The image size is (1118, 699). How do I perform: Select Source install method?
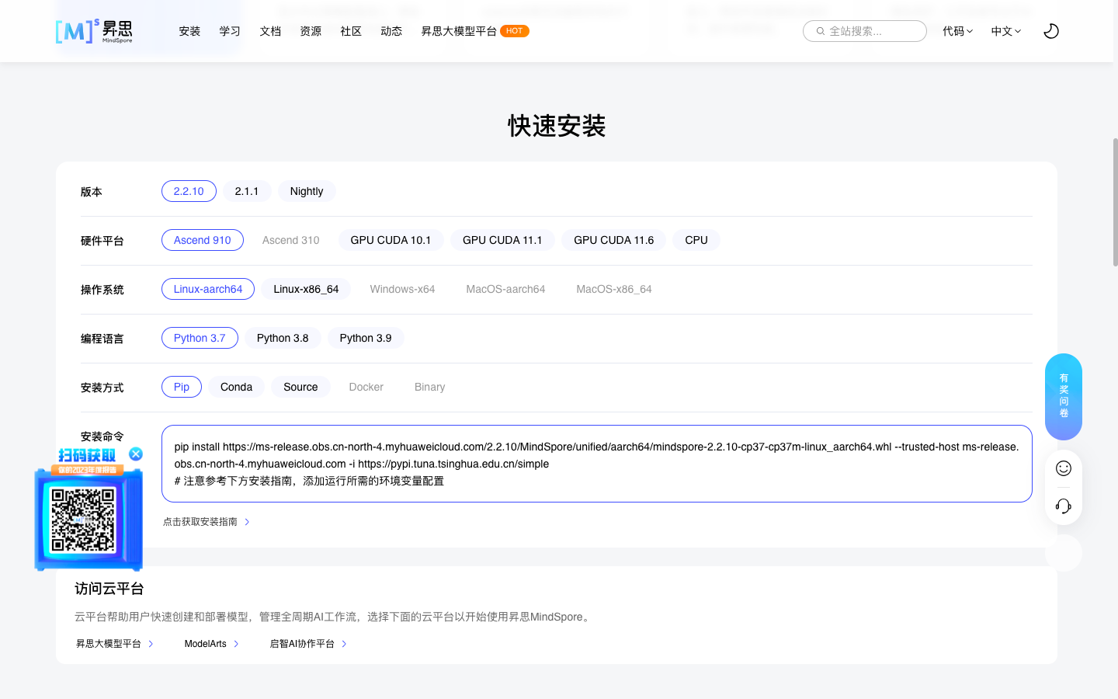pos(300,387)
